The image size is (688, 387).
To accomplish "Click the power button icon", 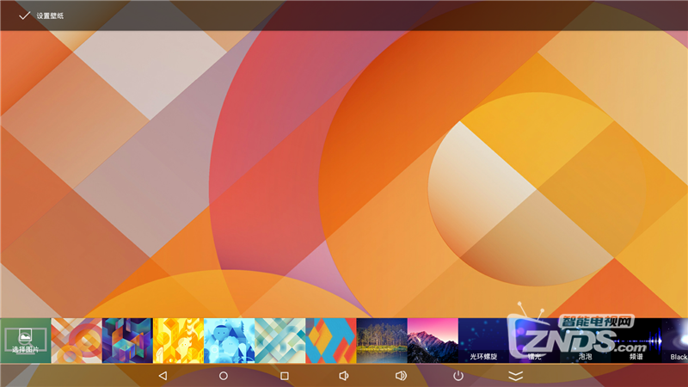I will 458,376.
